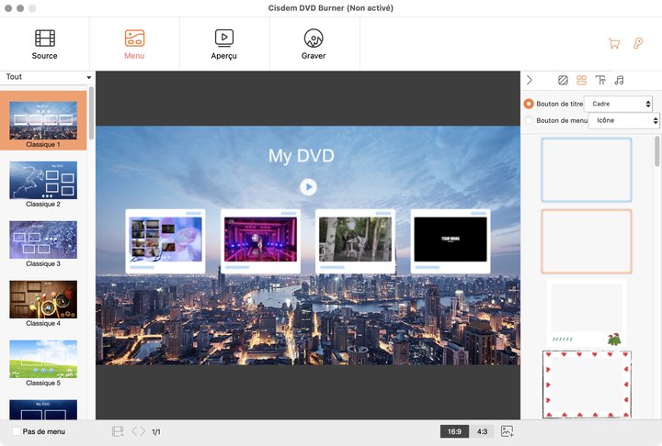
Task: Choose the red hearts frame style
Action: click(x=587, y=385)
